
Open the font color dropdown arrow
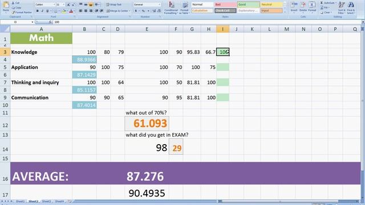(75, 11)
